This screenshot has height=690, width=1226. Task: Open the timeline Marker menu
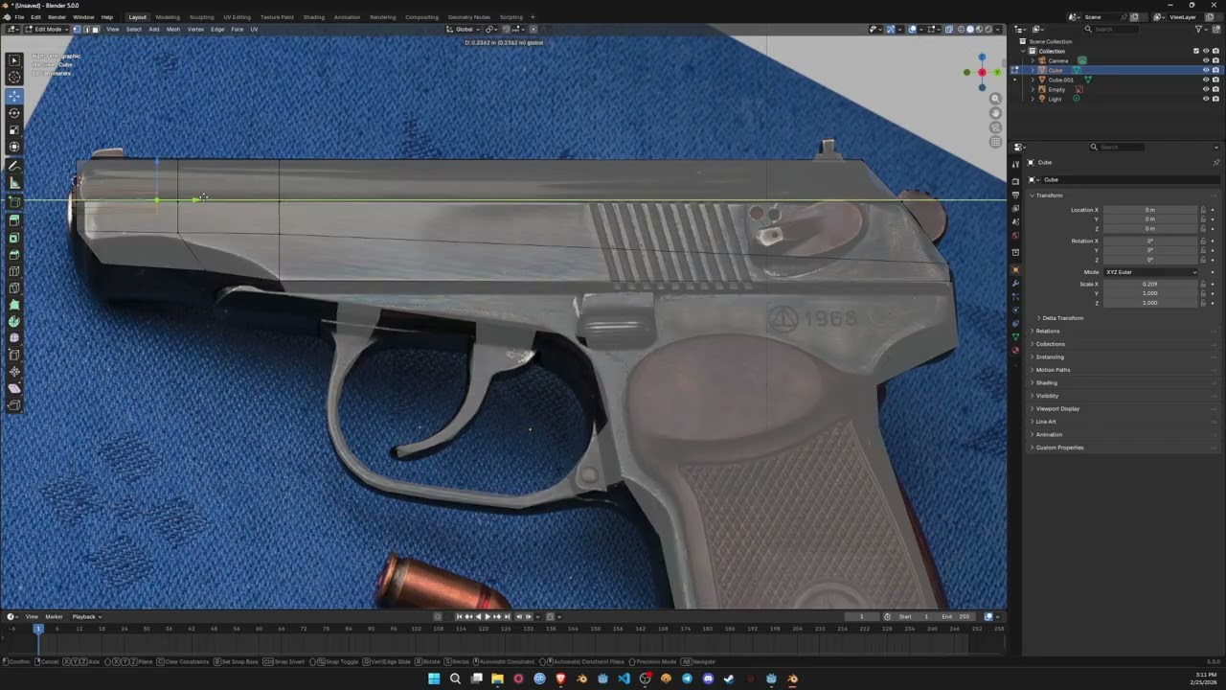54,616
